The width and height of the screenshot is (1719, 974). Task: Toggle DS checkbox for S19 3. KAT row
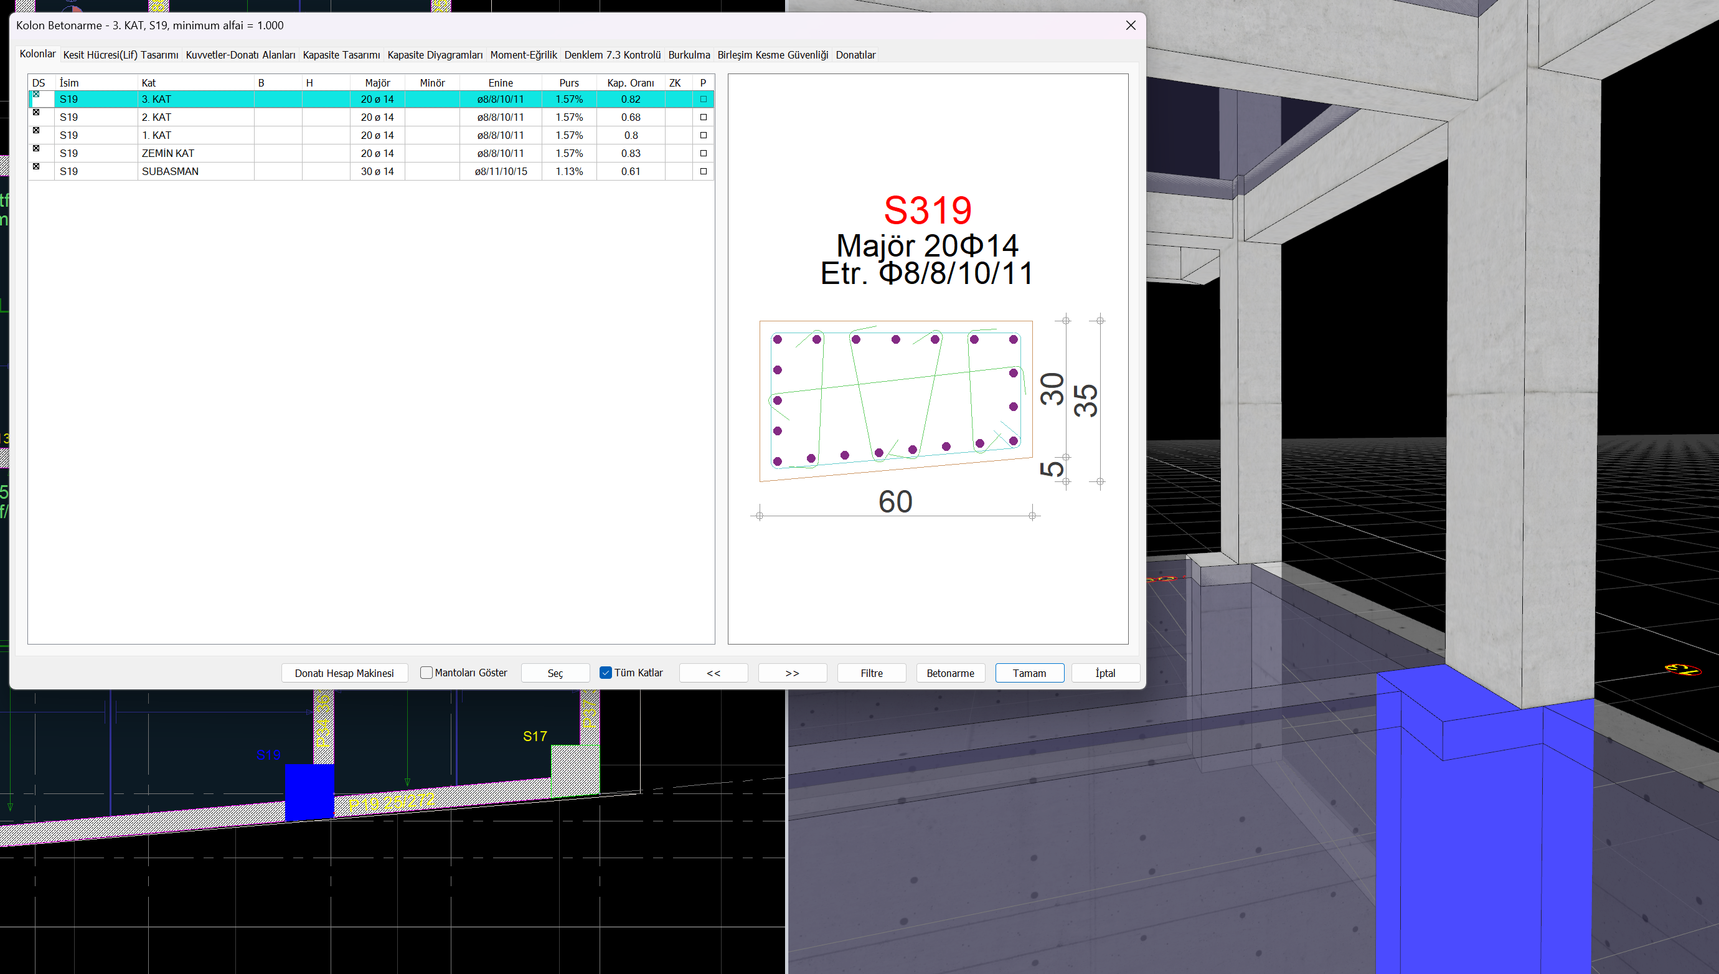coord(36,94)
